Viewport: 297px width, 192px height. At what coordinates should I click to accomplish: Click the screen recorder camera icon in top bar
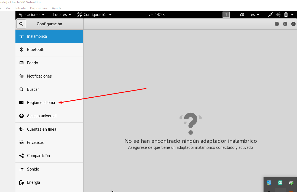coord(242,15)
